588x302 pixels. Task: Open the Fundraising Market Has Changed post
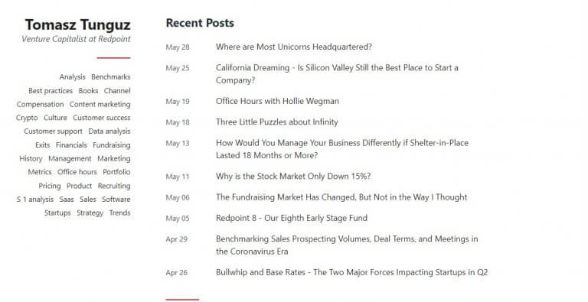[341, 197]
